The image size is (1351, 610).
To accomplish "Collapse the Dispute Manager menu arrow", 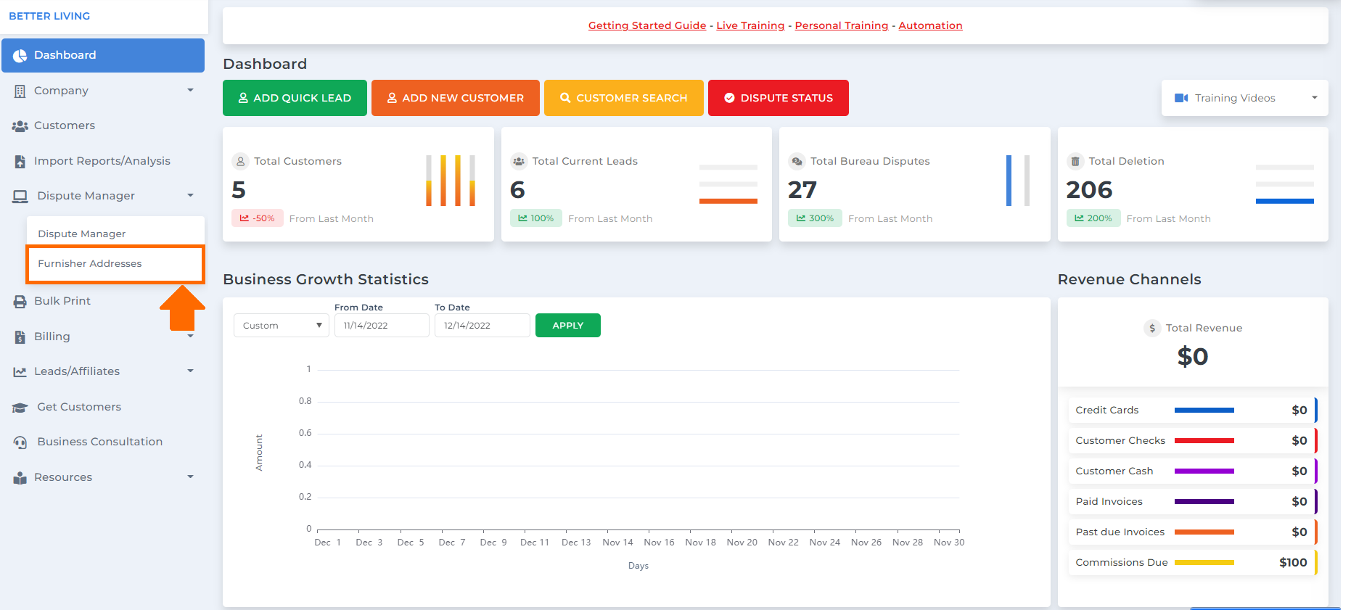I will pos(191,196).
